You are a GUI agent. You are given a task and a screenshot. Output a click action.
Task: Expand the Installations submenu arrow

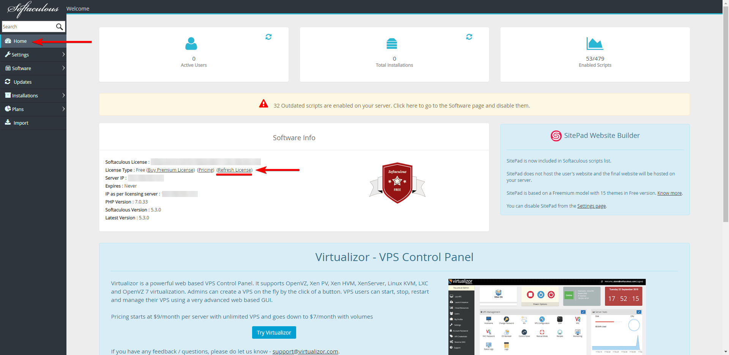pos(63,95)
